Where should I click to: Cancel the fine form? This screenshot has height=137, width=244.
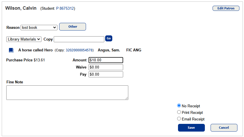pyautogui.click(x=224, y=128)
